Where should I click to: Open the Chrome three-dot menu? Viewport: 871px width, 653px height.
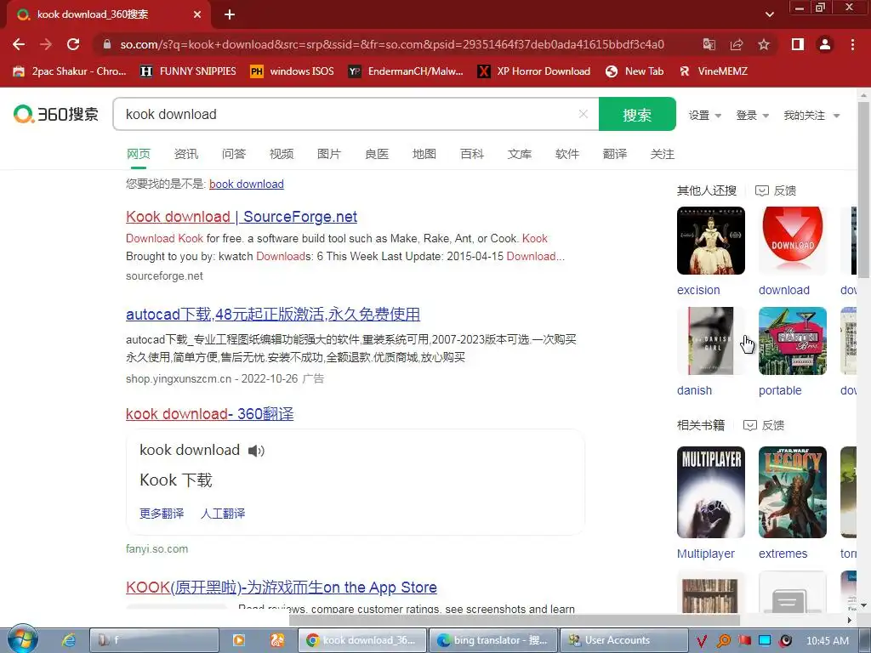click(852, 44)
